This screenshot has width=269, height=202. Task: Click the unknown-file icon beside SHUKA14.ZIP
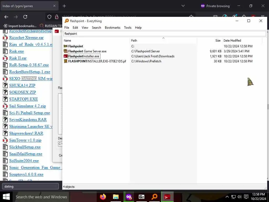coord(5,85)
